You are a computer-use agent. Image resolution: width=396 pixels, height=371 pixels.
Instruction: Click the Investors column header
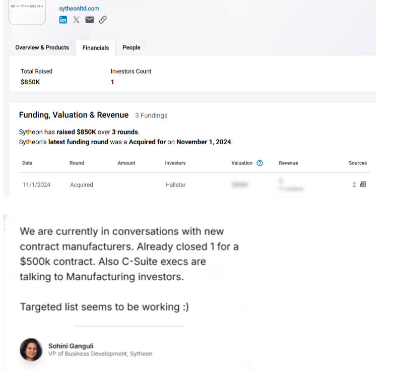[175, 163]
